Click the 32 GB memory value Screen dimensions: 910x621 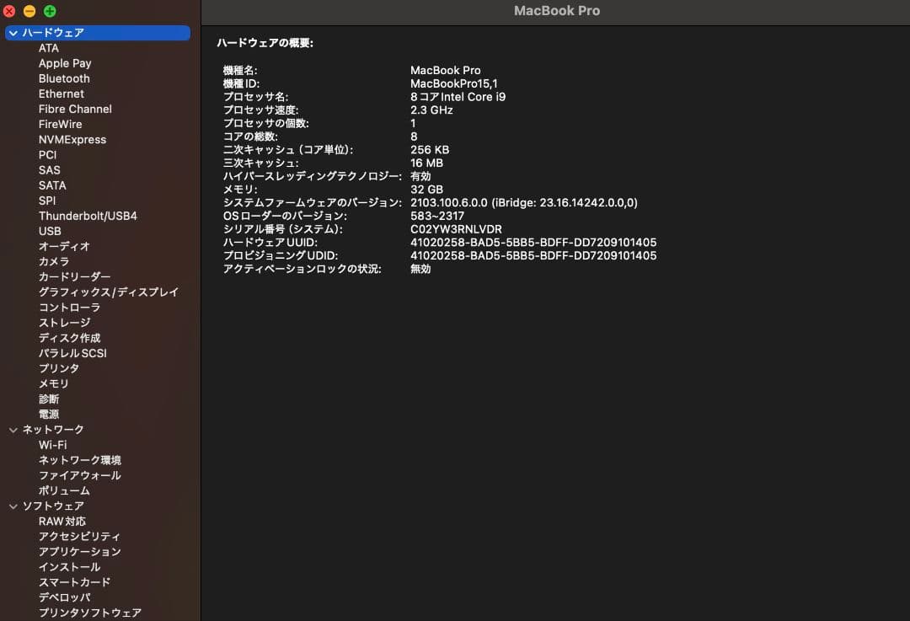(426, 190)
